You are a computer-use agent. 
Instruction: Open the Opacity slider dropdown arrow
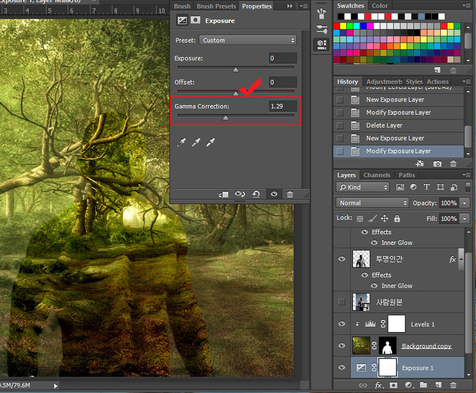click(464, 203)
